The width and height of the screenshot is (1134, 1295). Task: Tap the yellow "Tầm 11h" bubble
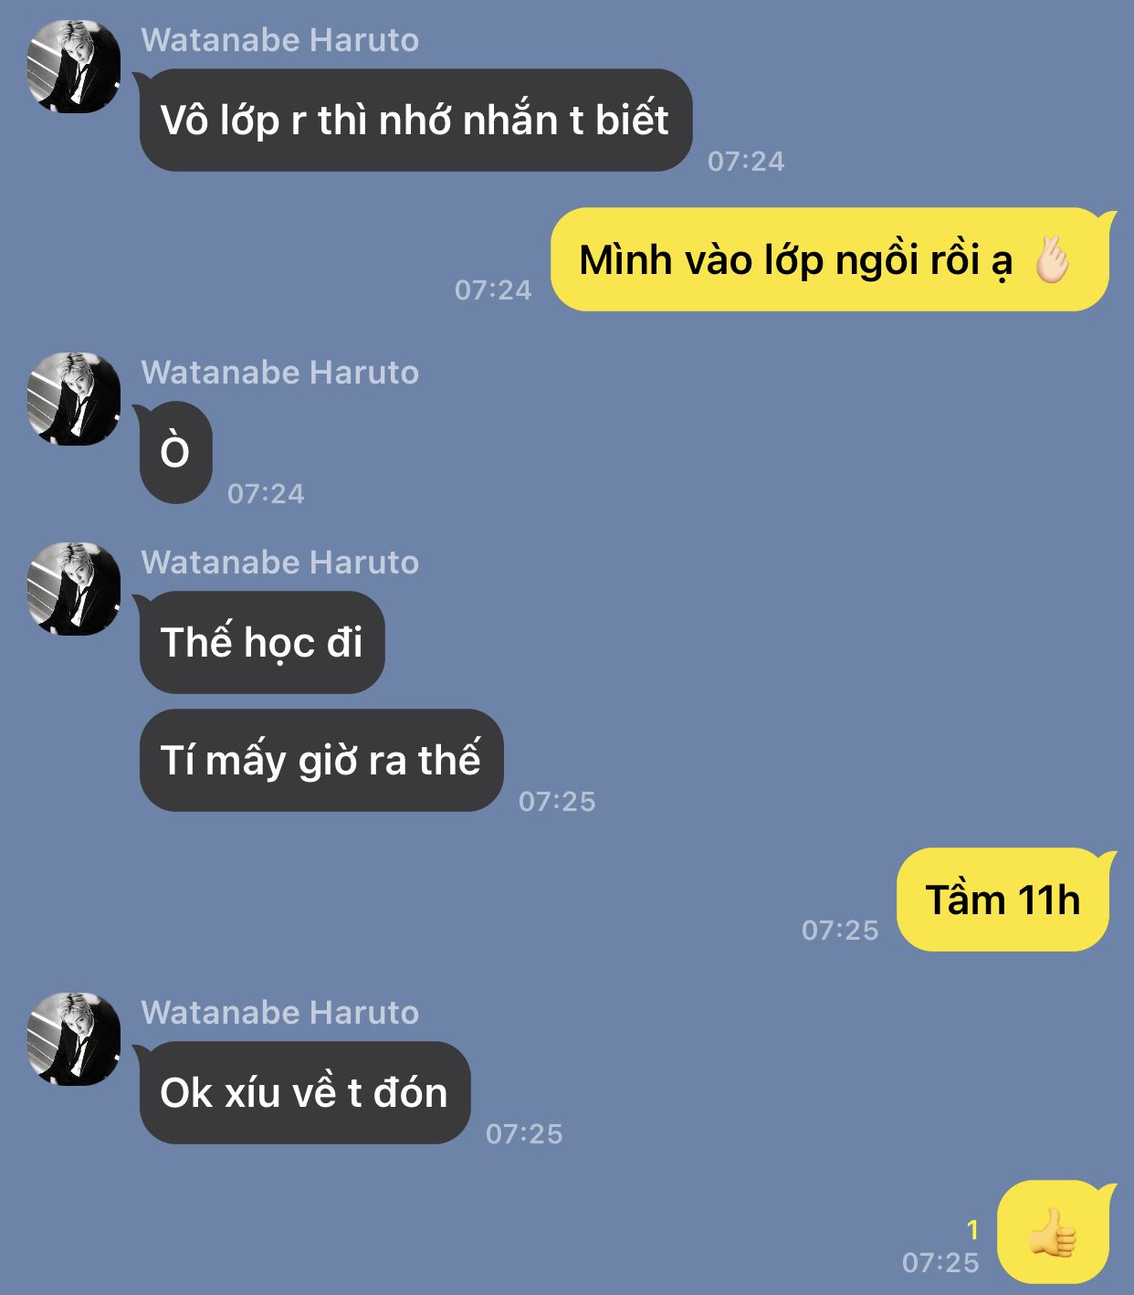click(x=1003, y=900)
